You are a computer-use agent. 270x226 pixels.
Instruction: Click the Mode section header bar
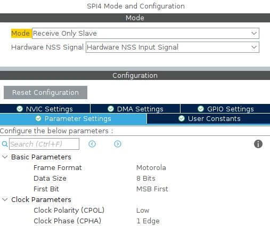coord(135,18)
